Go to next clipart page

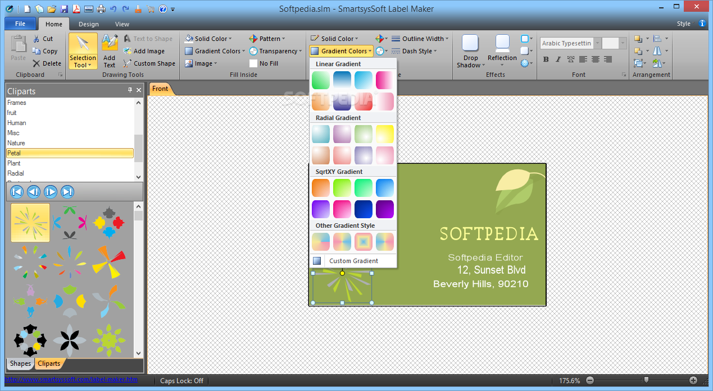pos(51,192)
